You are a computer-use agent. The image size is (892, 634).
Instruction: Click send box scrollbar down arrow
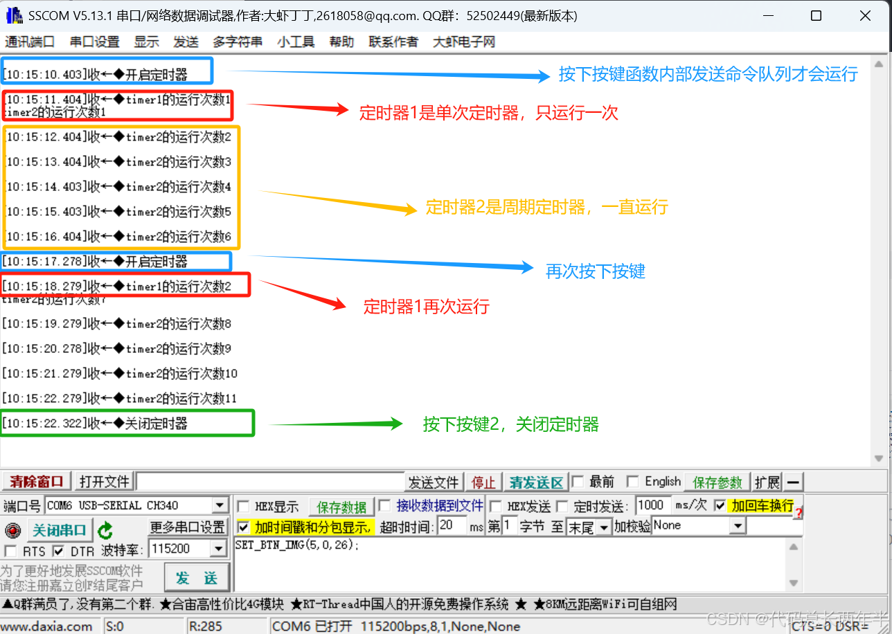tap(794, 583)
